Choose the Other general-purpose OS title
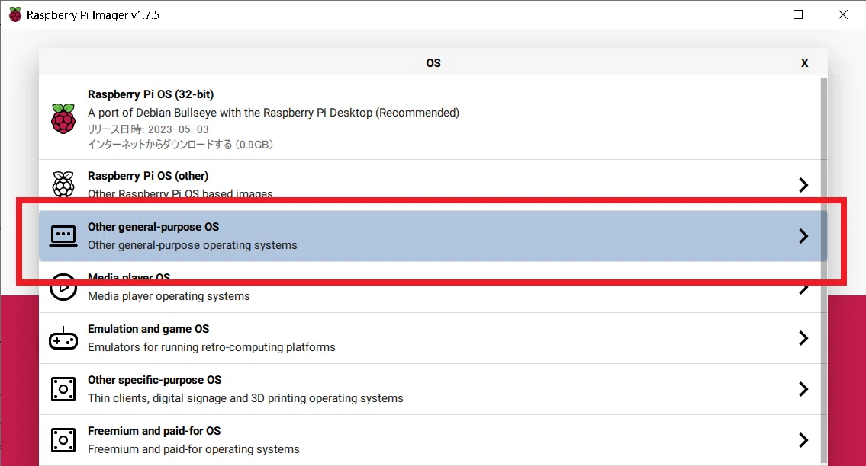 pyautogui.click(x=153, y=227)
